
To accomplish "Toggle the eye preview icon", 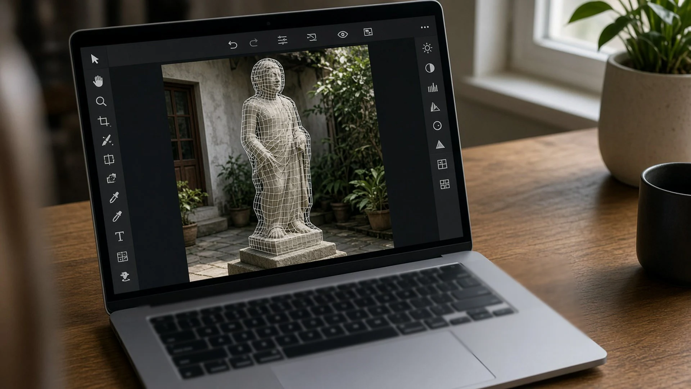I will coord(343,34).
